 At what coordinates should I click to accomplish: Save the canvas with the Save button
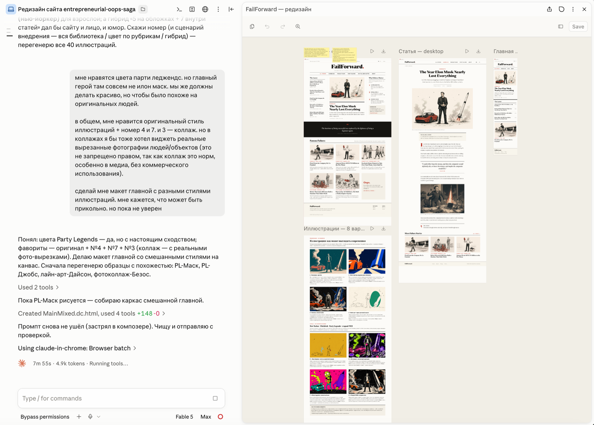578,27
